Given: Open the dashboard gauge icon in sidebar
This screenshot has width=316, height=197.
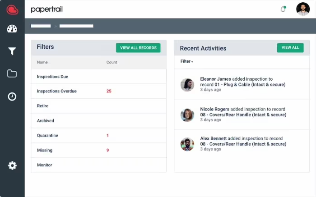Looking at the screenshot, I should [x=12, y=29].
